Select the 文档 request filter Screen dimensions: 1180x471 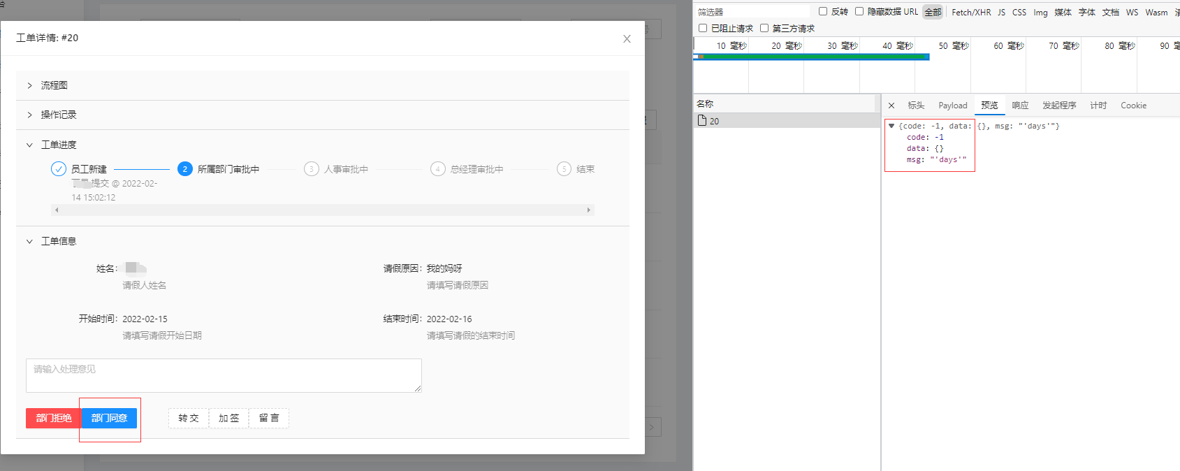point(1110,12)
